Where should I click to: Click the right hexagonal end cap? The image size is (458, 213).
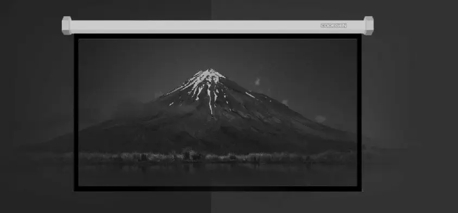coord(368,25)
